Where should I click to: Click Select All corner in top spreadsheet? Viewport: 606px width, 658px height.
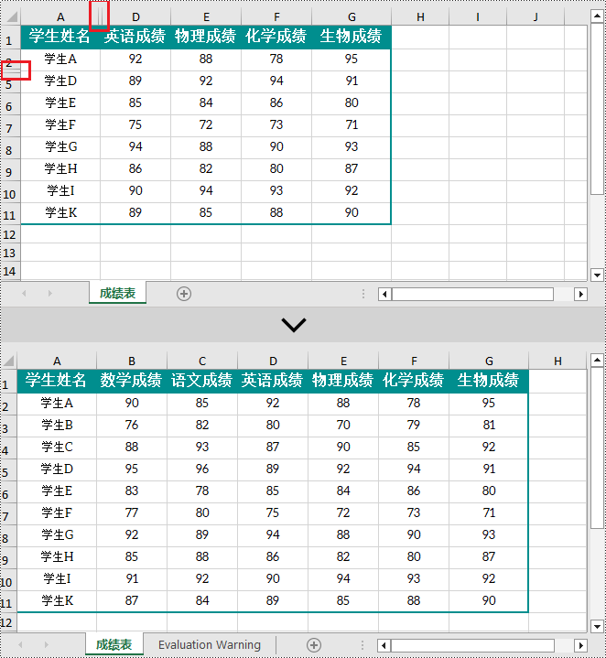pyautogui.click(x=10, y=17)
